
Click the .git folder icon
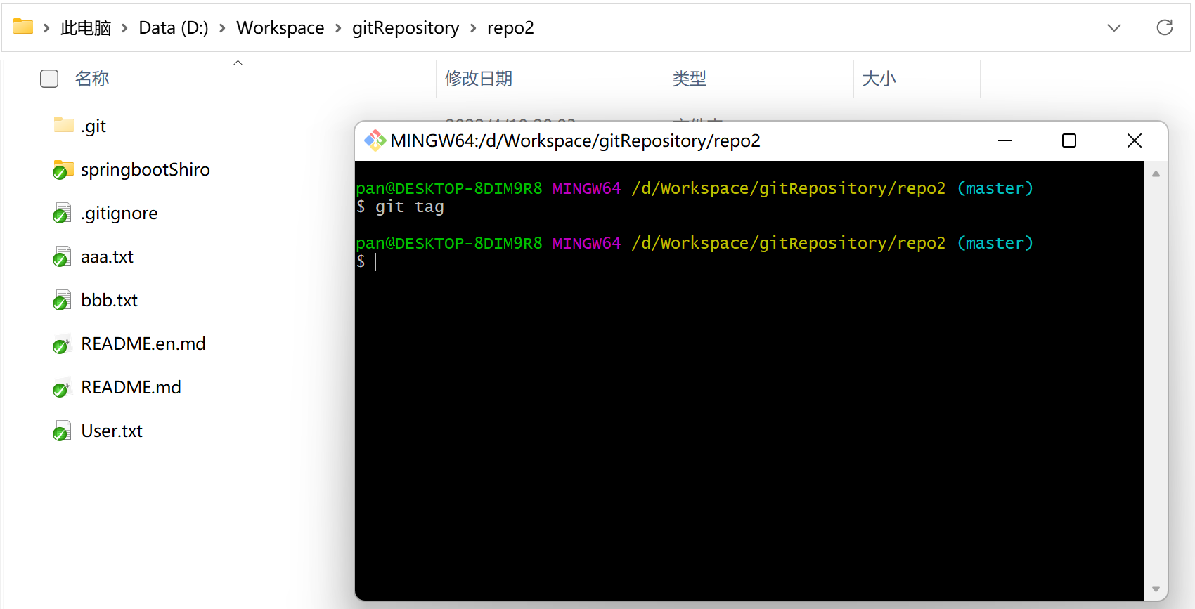tap(63, 125)
